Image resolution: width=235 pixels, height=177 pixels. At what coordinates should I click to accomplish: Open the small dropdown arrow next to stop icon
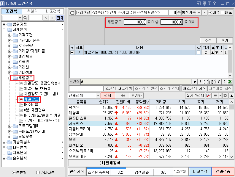tap(220, 95)
